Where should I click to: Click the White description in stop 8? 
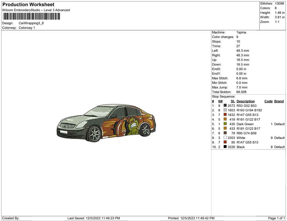pyautogui.click(x=241, y=138)
